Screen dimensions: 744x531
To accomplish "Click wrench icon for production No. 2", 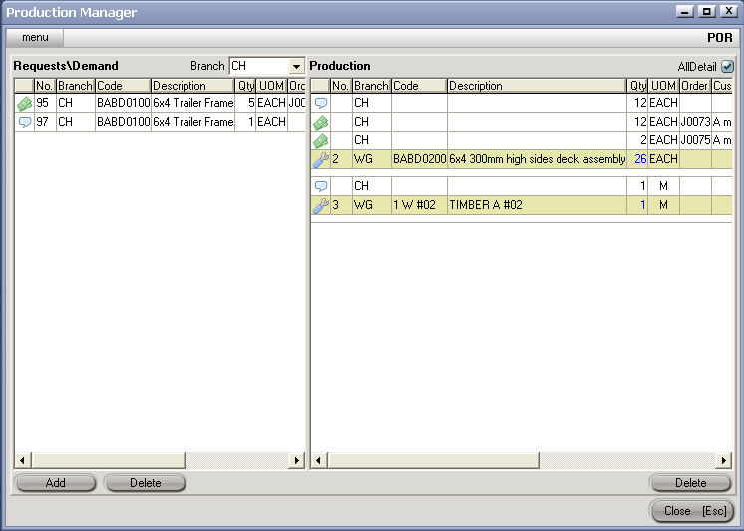I will [321, 159].
